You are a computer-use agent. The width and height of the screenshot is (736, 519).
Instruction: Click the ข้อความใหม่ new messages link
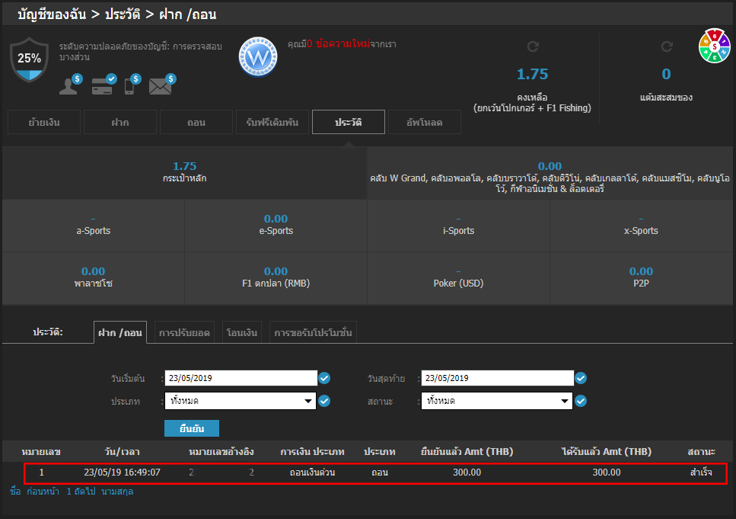click(339, 43)
